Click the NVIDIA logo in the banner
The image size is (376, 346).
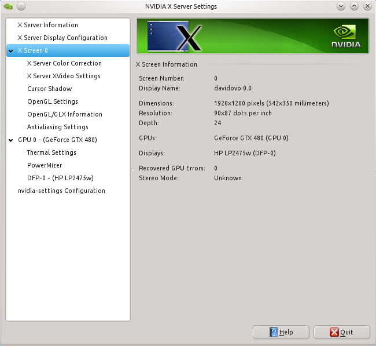click(x=346, y=37)
